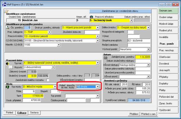181x119 pixels.
Task: Click the pointing hand icon at top left
Action: (x=7, y=11)
